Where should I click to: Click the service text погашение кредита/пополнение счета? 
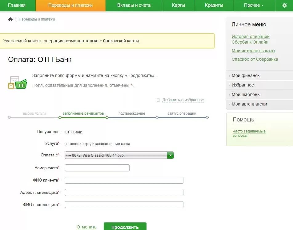[97, 144]
